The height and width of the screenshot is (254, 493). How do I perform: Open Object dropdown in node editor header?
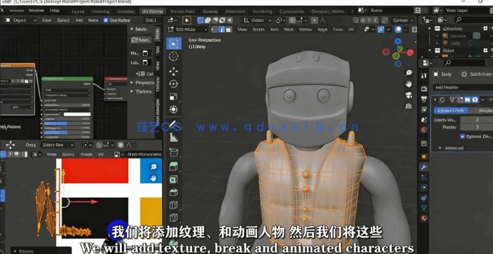click(x=21, y=20)
